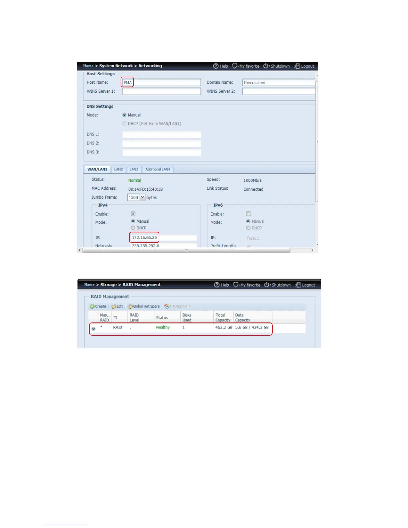The width and height of the screenshot is (408, 528).
Task: Click the vertical scrollbar of Networking page
Action: tap(317, 142)
